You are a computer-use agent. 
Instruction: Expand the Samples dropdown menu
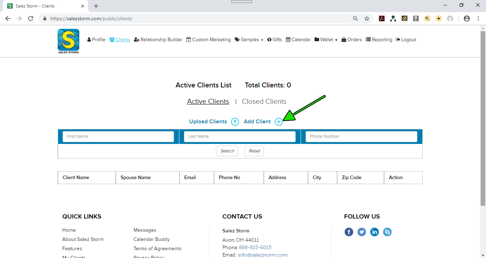point(249,40)
